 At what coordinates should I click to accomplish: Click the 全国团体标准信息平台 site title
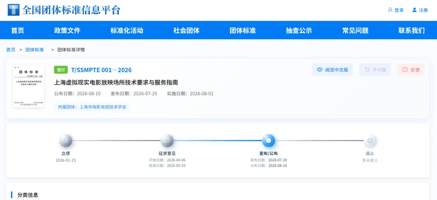pos(71,10)
